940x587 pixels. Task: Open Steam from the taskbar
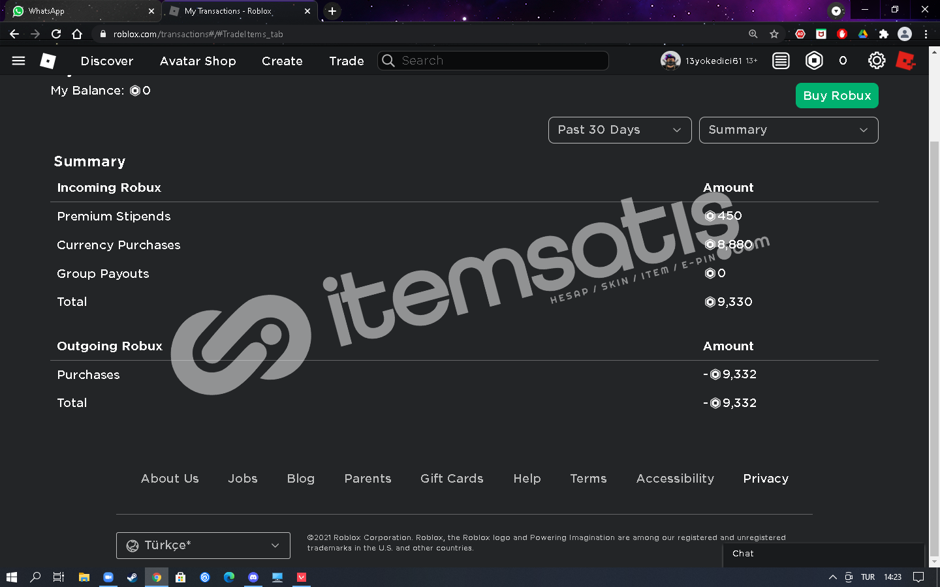coord(132,577)
